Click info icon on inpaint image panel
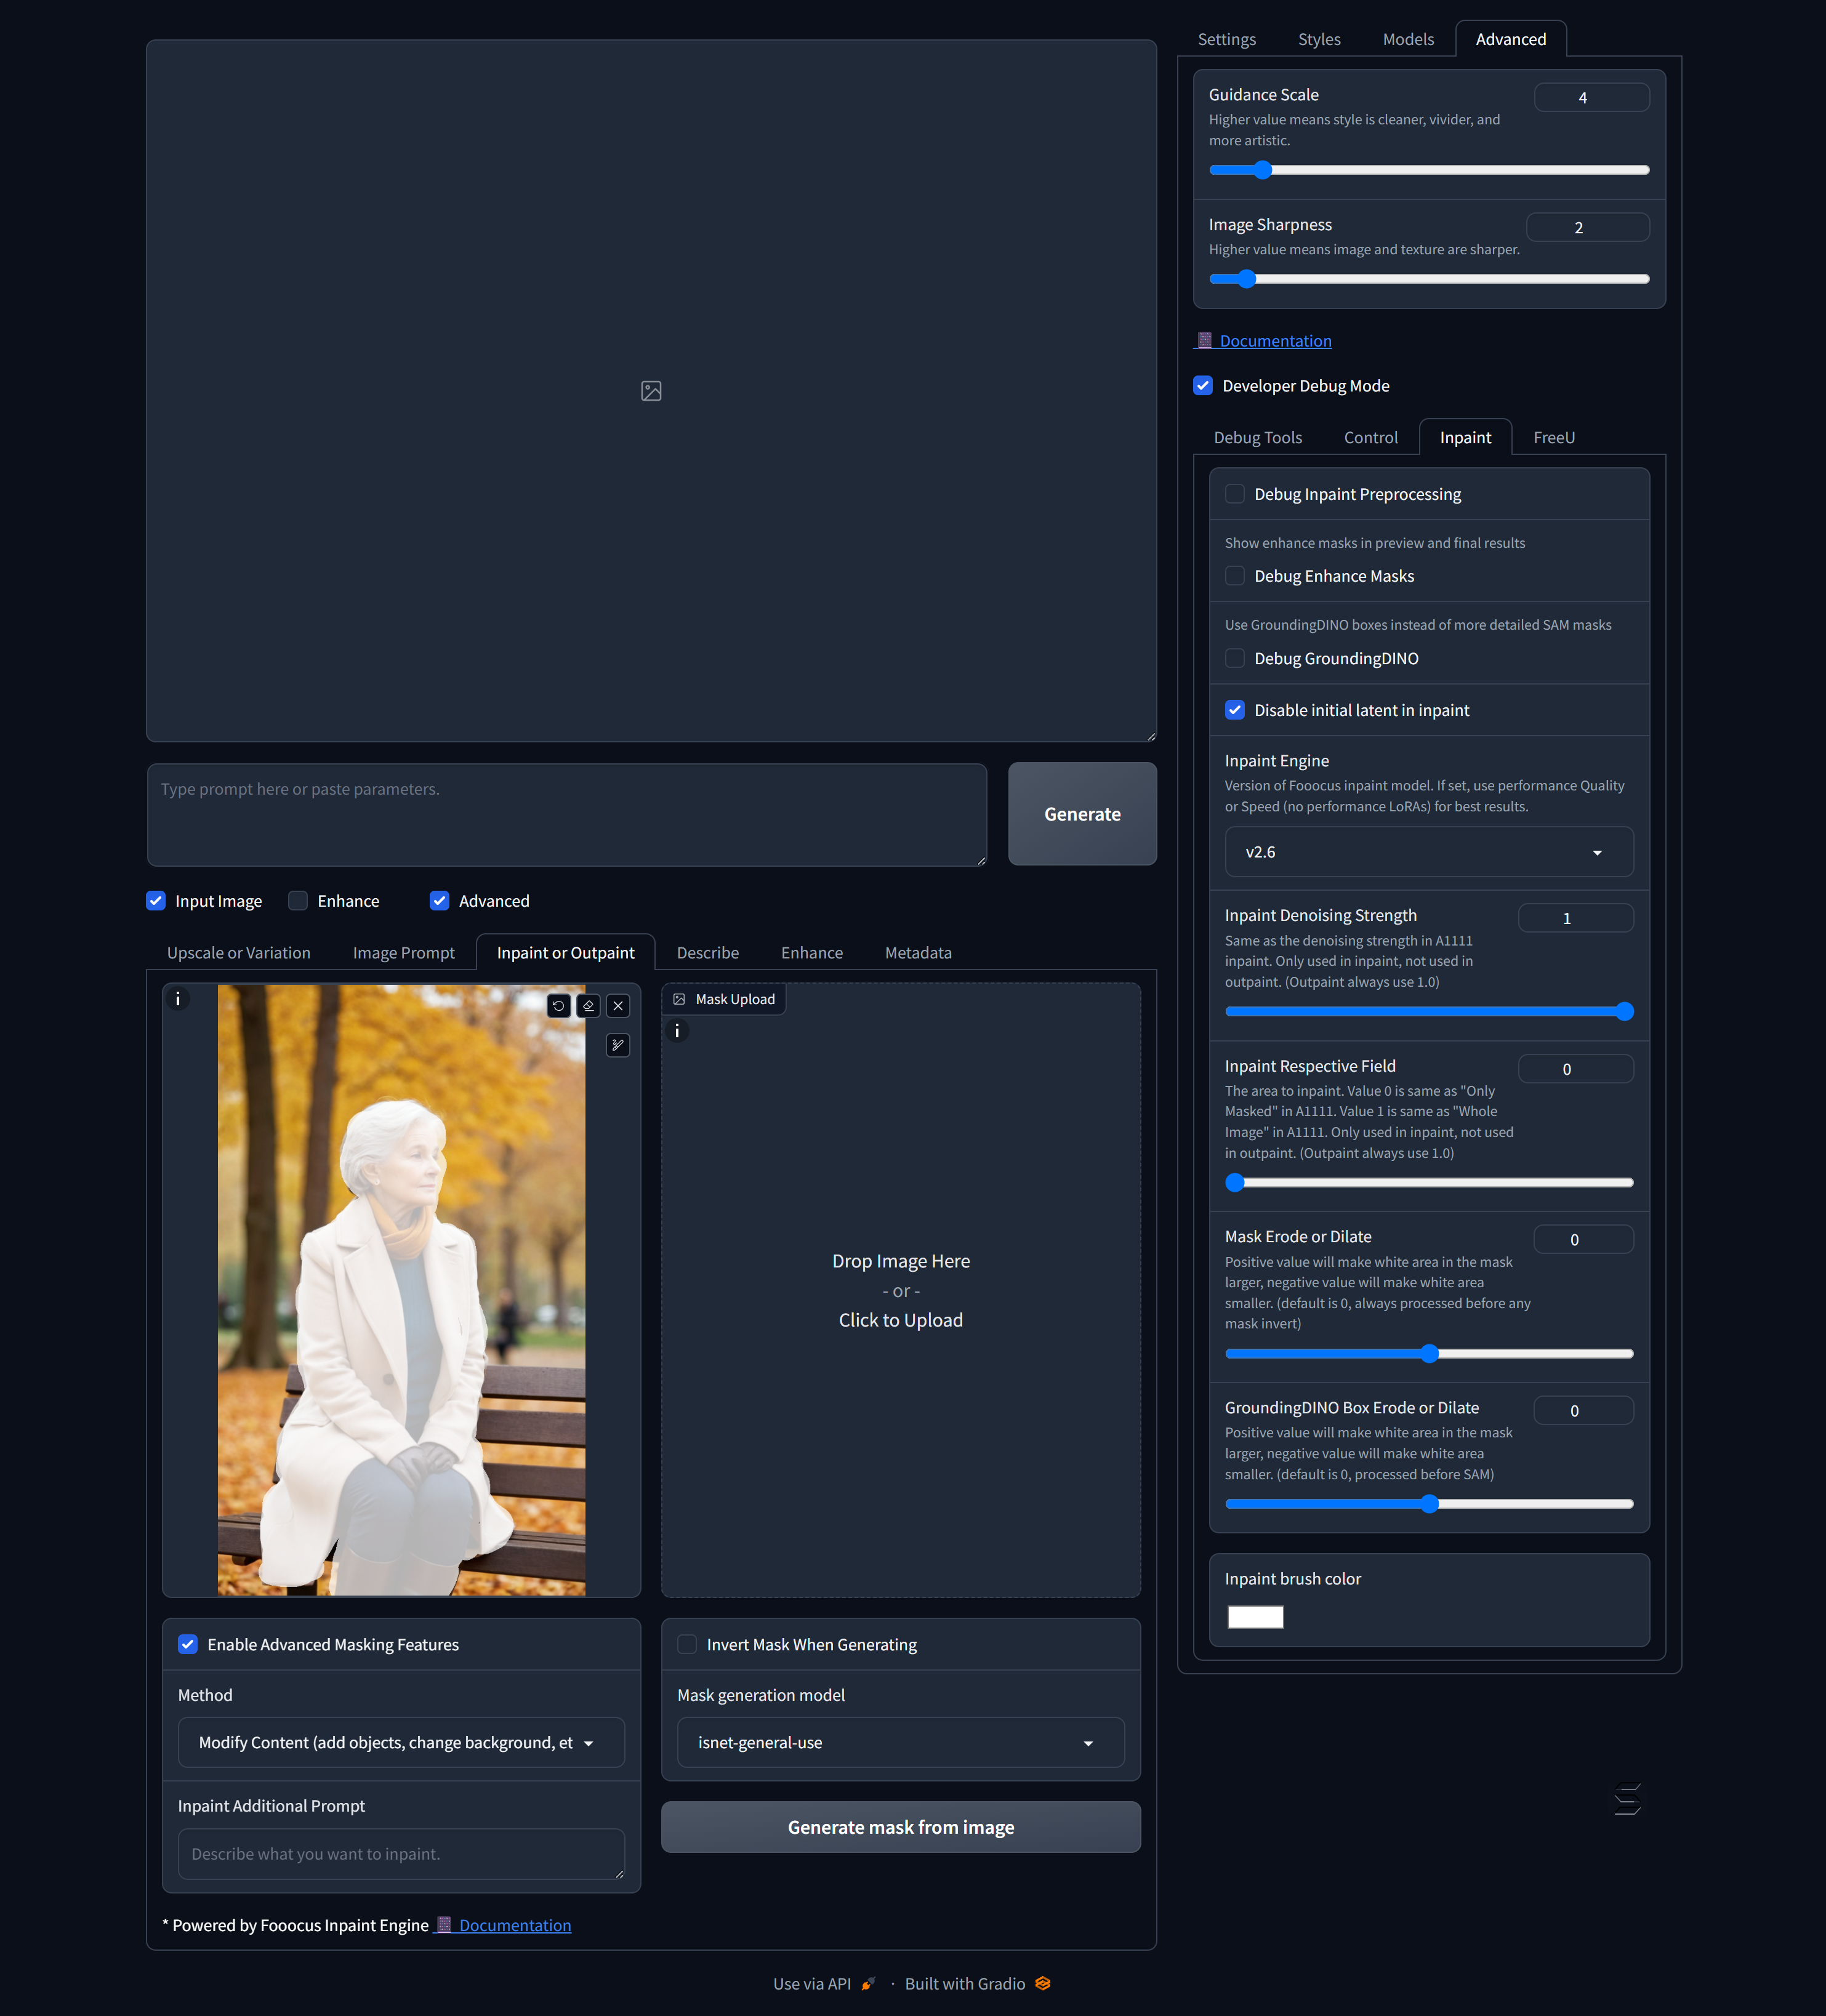The width and height of the screenshot is (1826, 2016). pyautogui.click(x=178, y=999)
